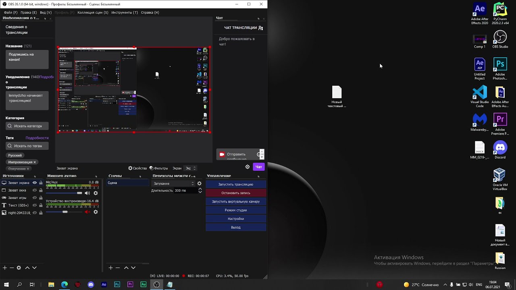Open Коллекция сцен (S) menu
516x290 pixels.
pos(93,12)
